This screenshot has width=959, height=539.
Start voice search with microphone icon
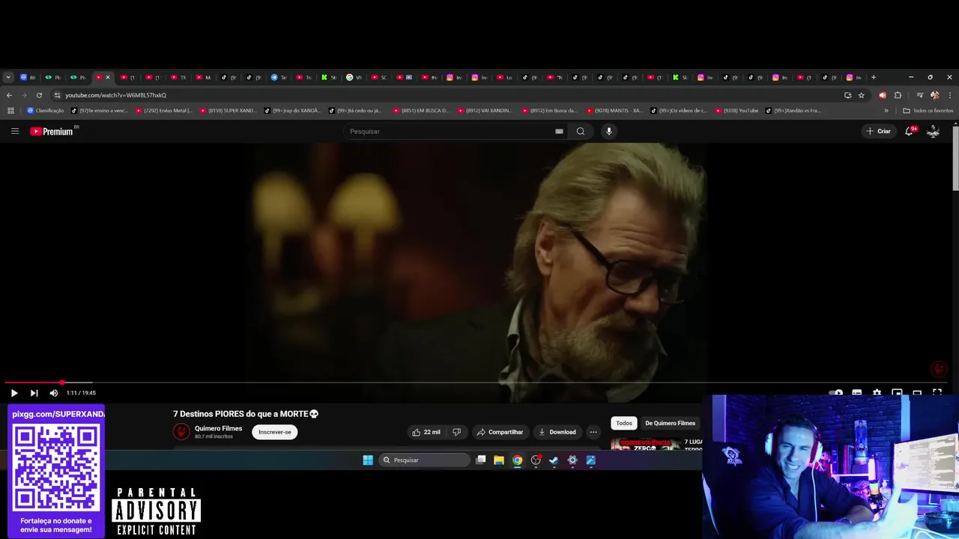(x=608, y=131)
